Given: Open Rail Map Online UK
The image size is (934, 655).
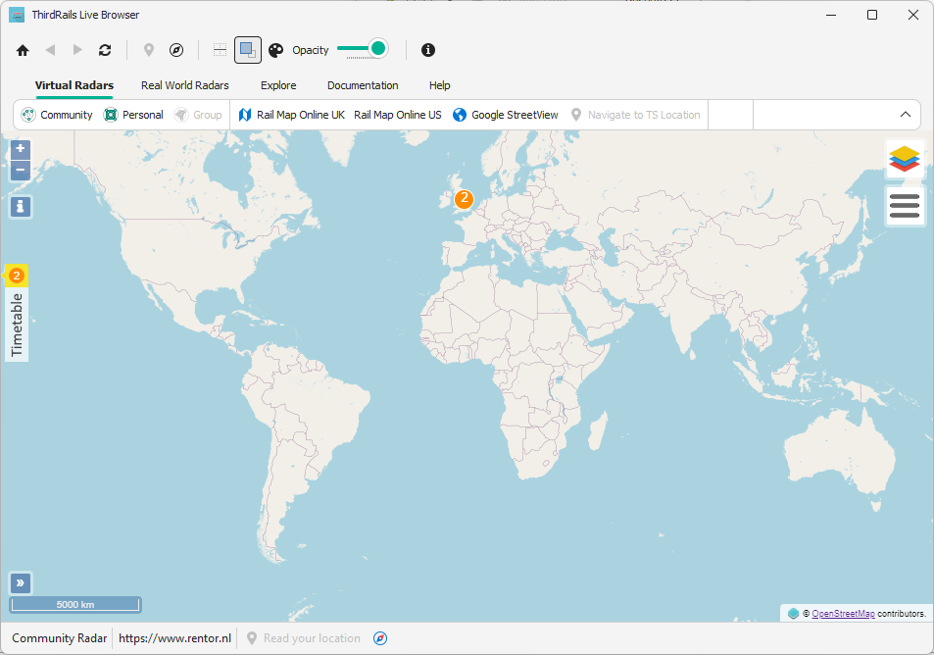Looking at the screenshot, I should pyautogui.click(x=291, y=115).
